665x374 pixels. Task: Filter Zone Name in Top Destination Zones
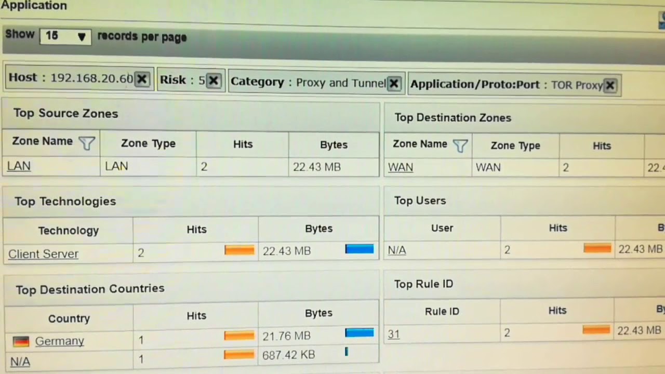click(460, 146)
